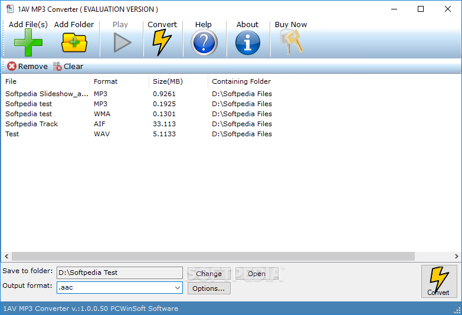The image size is (462, 315).
Task: Click the Clear list icon
Action: point(57,66)
